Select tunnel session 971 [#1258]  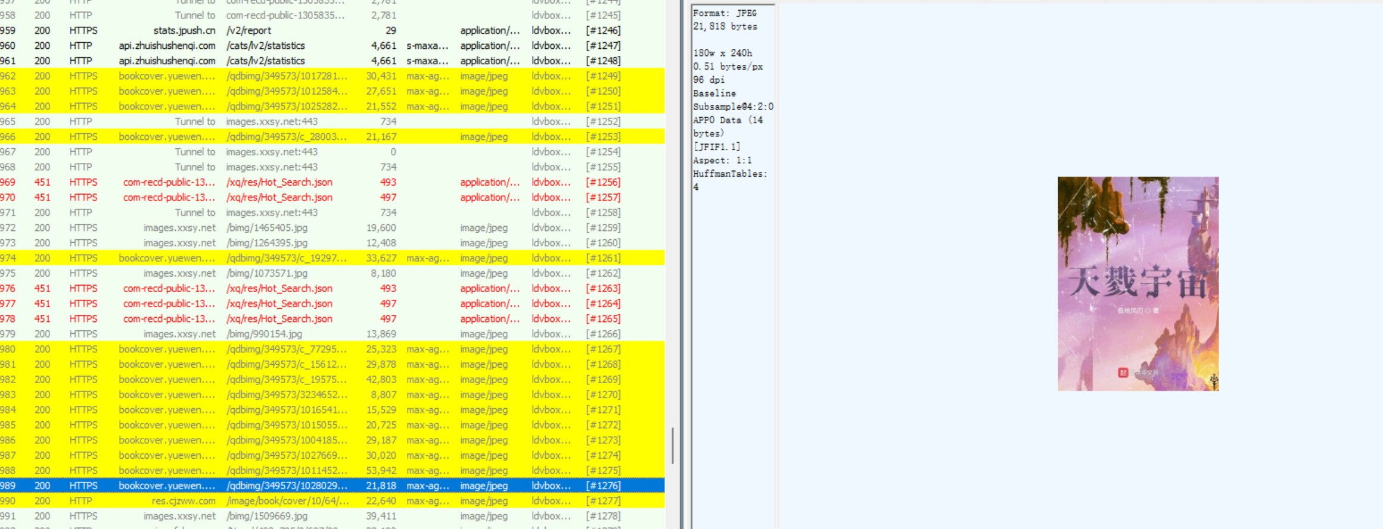click(332, 212)
